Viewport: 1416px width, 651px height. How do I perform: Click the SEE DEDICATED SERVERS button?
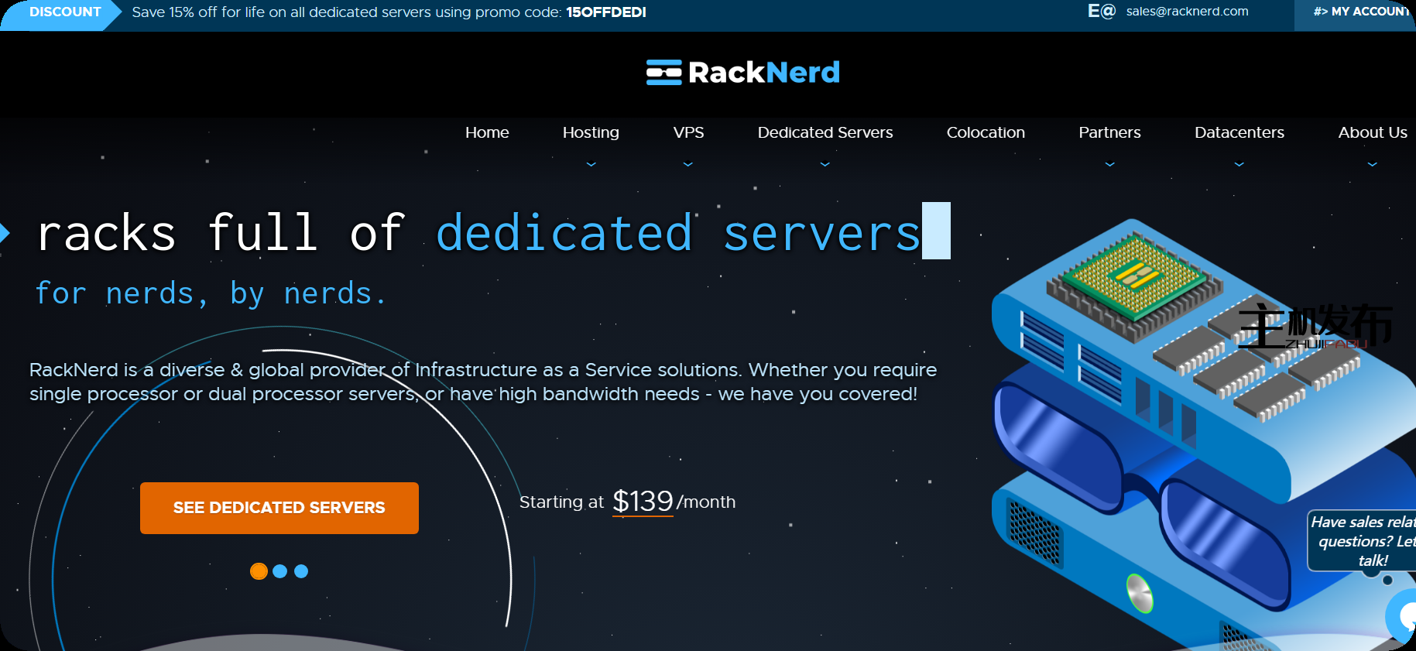click(x=279, y=508)
